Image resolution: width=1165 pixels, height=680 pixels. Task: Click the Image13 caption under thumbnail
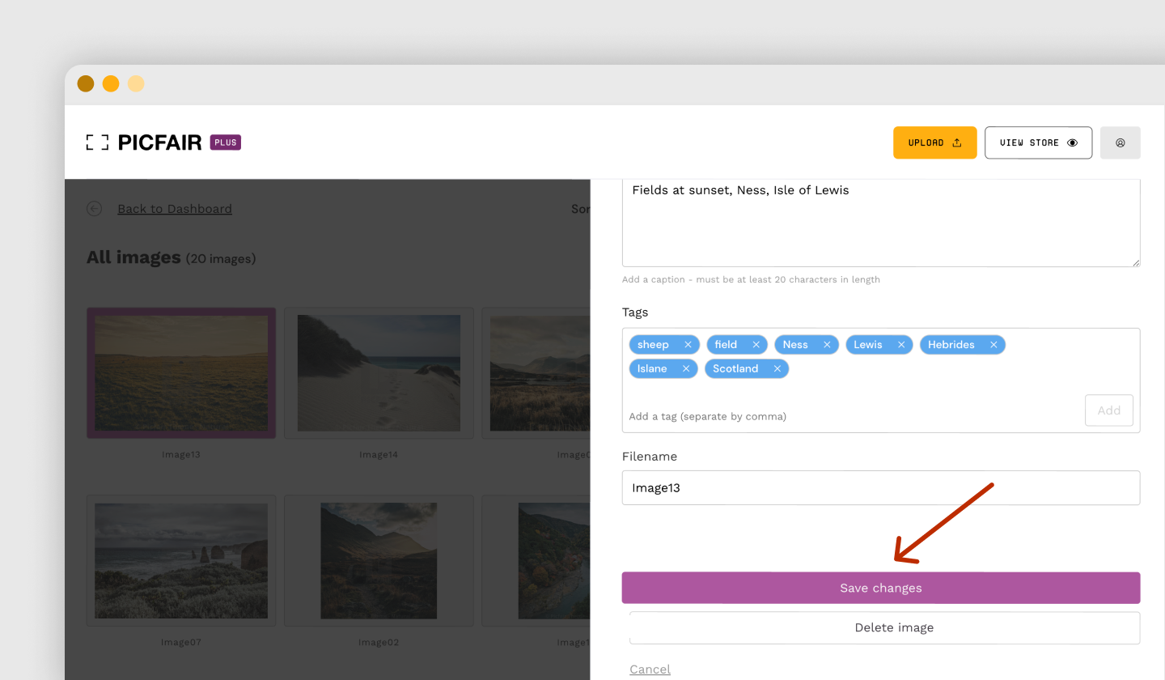click(x=181, y=455)
